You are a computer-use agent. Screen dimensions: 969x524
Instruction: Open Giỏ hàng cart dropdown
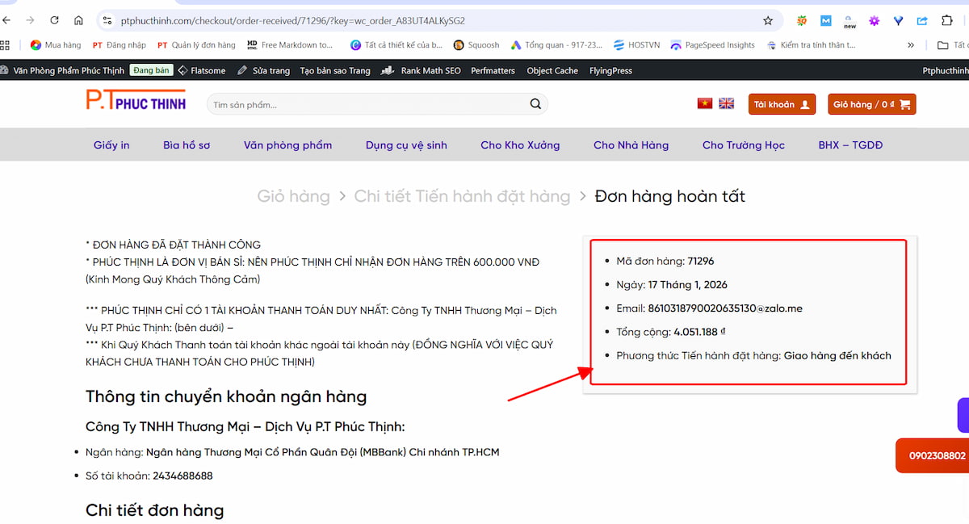(x=871, y=104)
